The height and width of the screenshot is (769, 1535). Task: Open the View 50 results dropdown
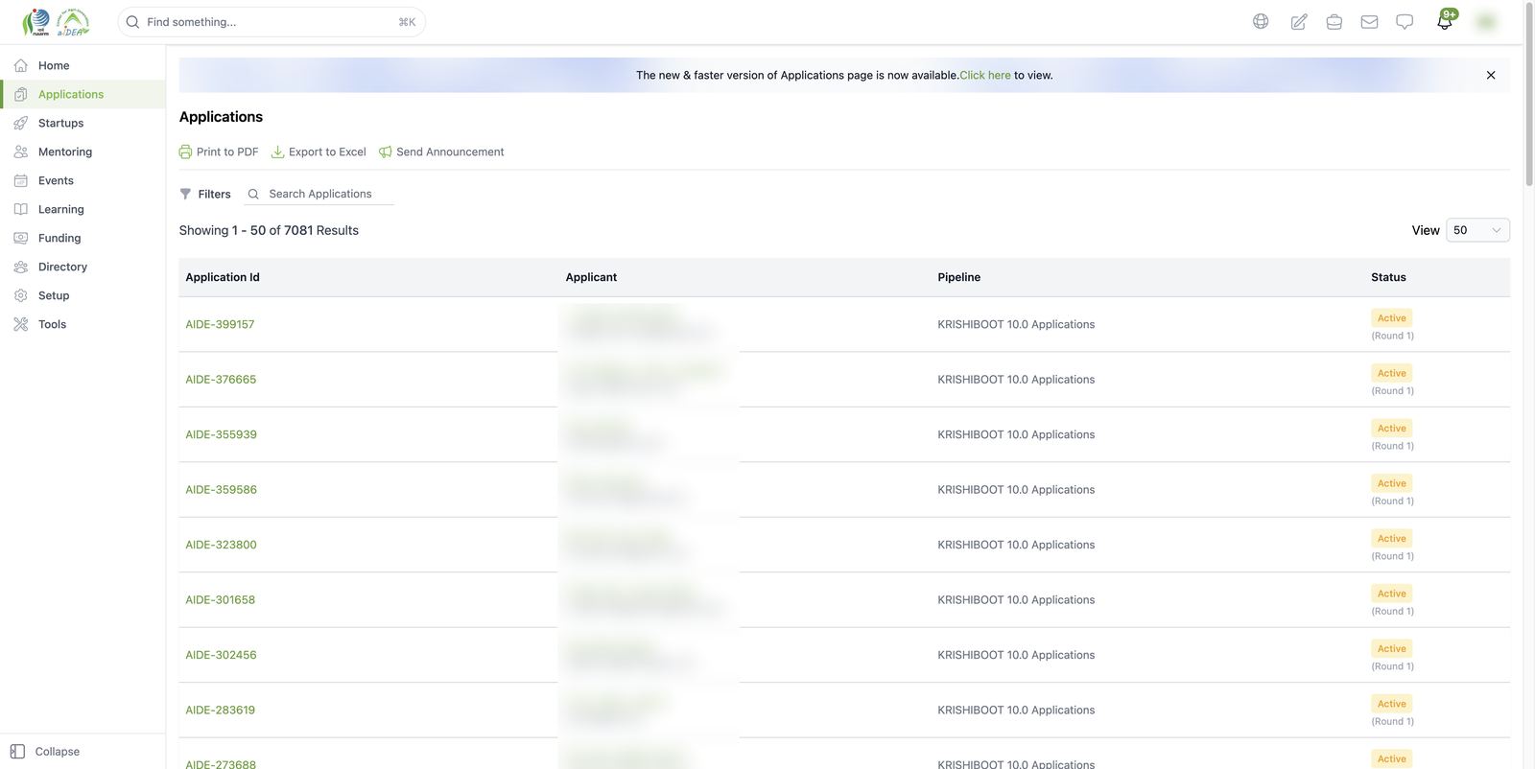pos(1477,230)
